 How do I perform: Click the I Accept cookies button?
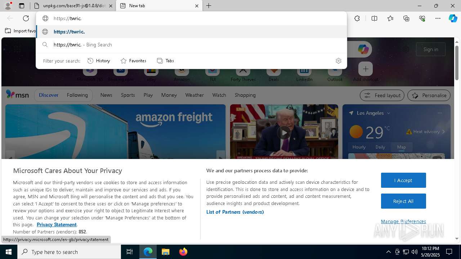(x=403, y=180)
